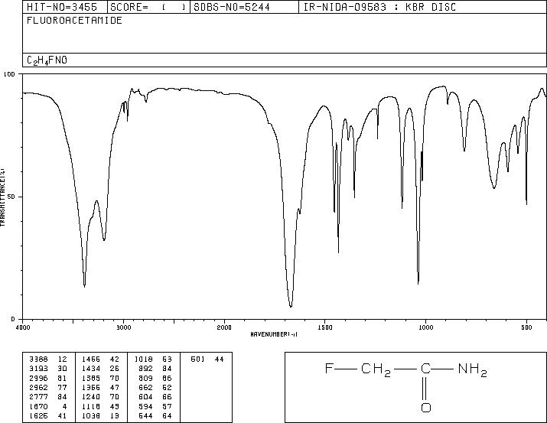
Task: Click transmittance 12 in the 3388 row
Action: (62, 360)
